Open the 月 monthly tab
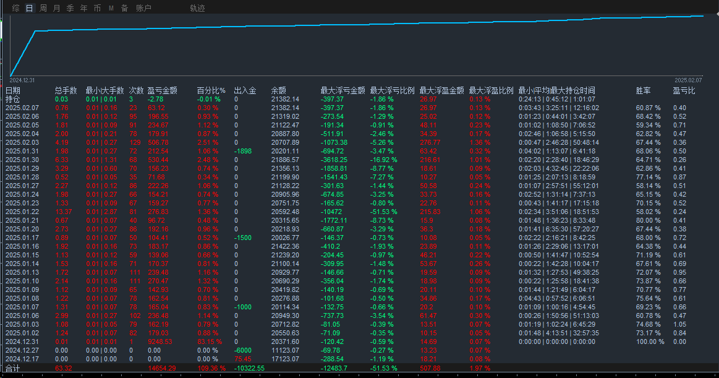Viewport: 719px width, 378px height. [56, 8]
